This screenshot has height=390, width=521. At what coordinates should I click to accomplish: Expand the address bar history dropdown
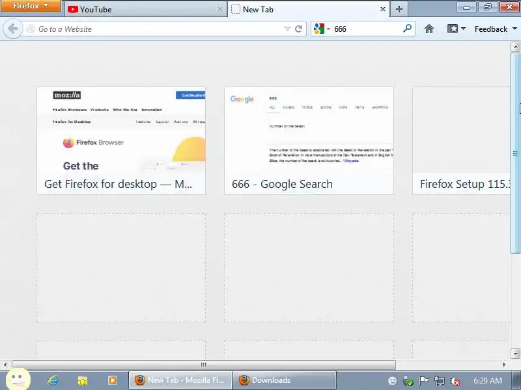click(287, 29)
